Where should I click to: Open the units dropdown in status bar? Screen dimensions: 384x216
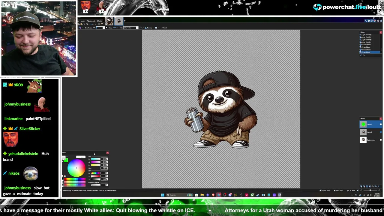click(x=349, y=190)
